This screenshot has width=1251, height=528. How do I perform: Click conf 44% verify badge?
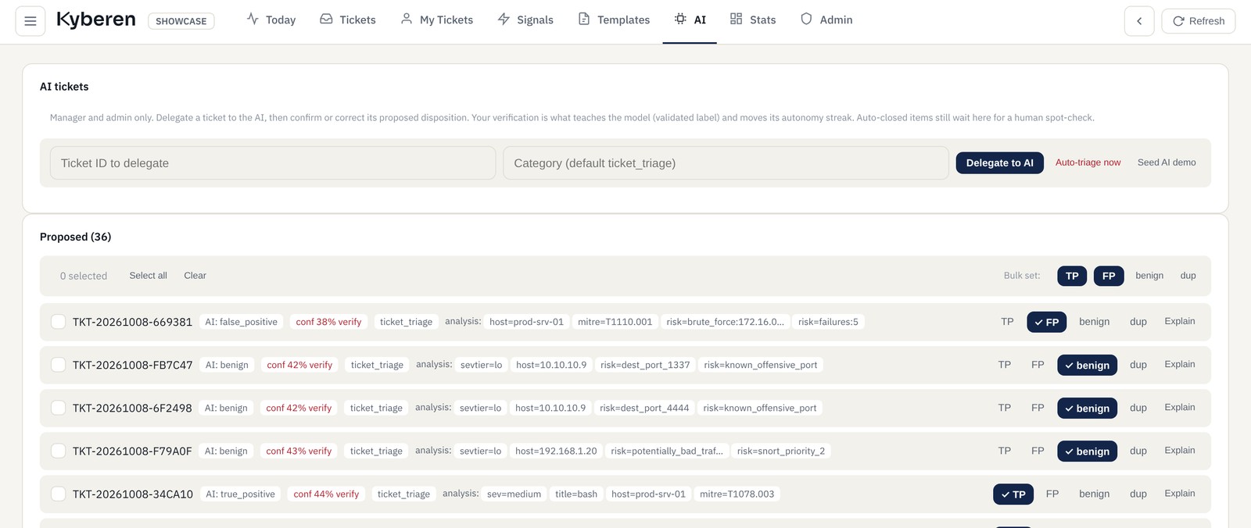click(326, 494)
